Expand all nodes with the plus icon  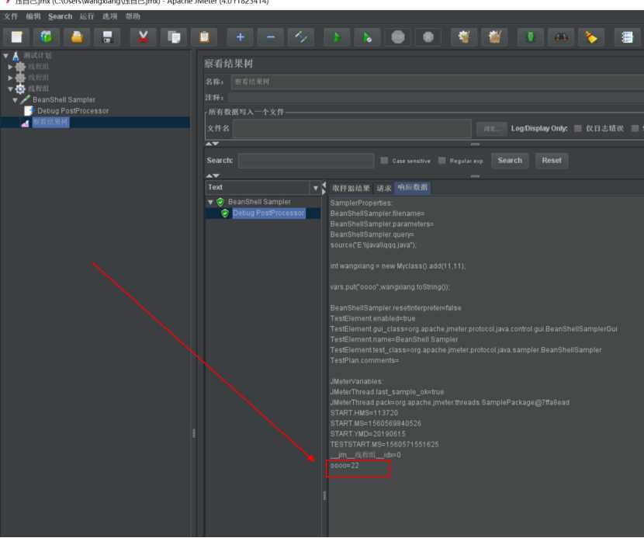coord(241,37)
